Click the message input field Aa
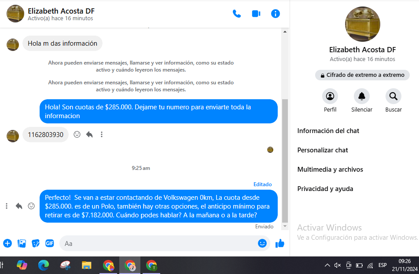This screenshot has height=274, width=419. pos(165,243)
